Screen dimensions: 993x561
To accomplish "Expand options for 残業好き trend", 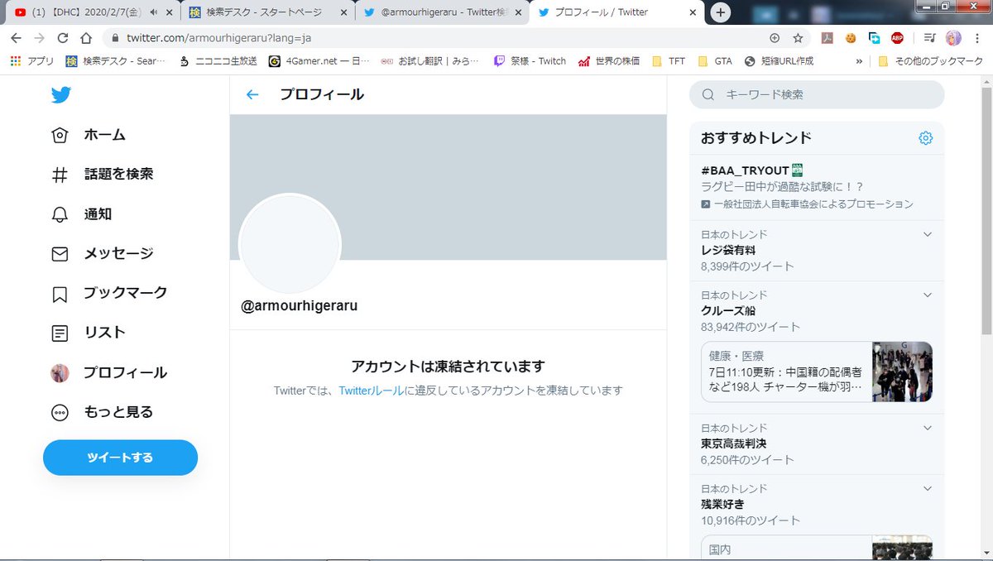I will [x=927, y=489].
